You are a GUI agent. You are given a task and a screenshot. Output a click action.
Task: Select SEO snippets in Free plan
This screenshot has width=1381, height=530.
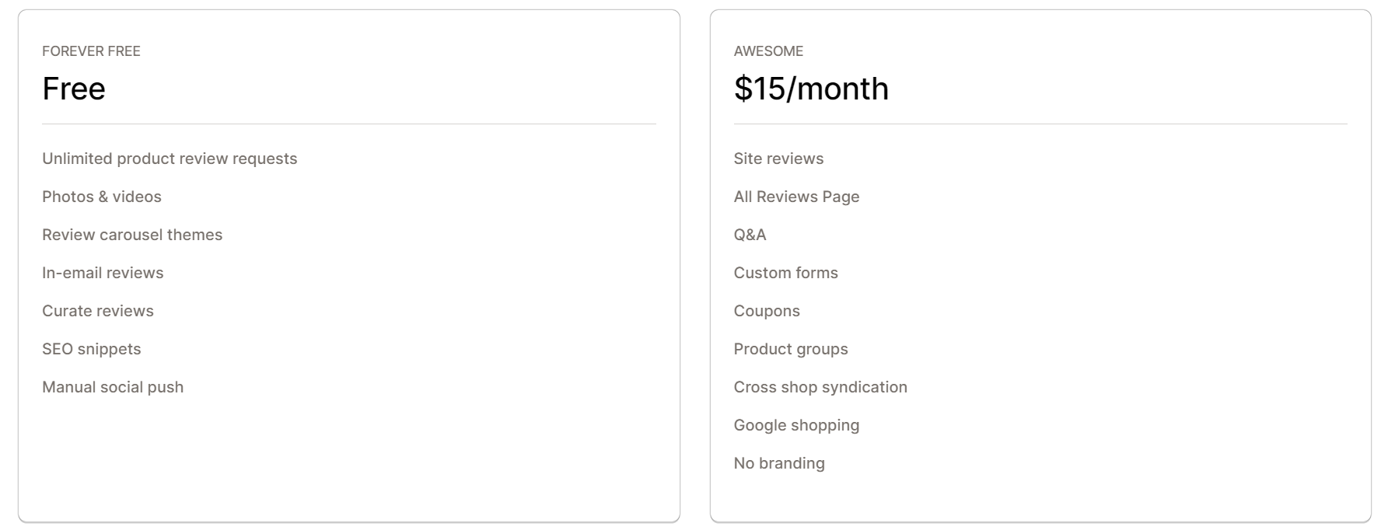pyautogui.click(x=92, y=349)
